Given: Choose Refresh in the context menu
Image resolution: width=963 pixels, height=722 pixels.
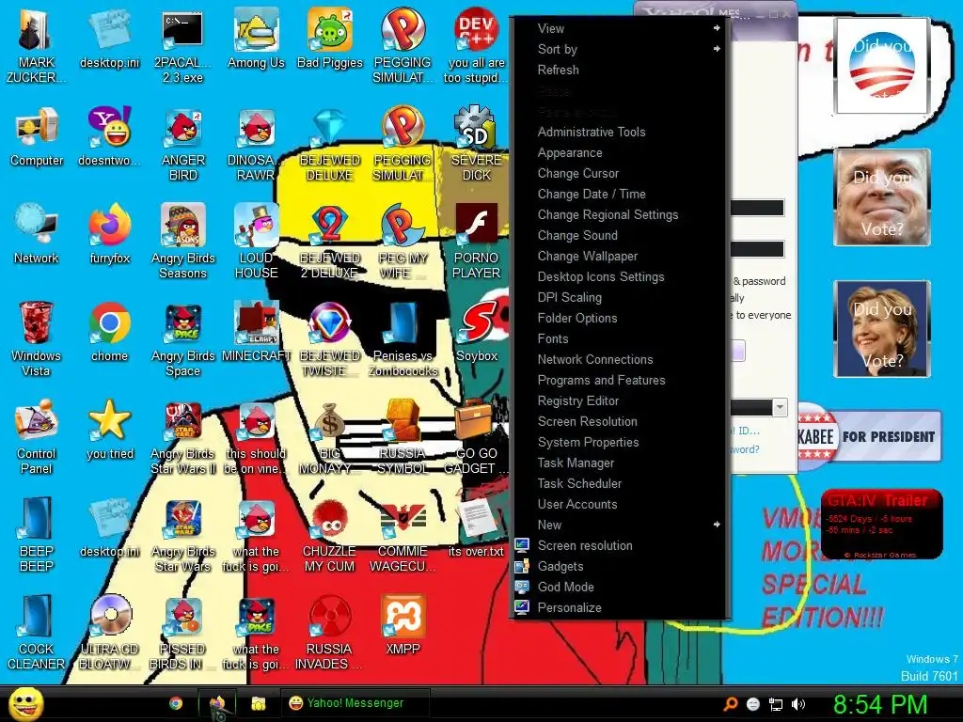Looking at the screenshot, I should (x=619, y=70).
